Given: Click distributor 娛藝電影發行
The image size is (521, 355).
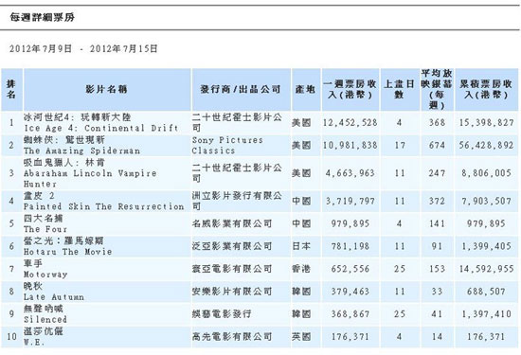Looking at the screenshot, I should [x=222, y=314].
